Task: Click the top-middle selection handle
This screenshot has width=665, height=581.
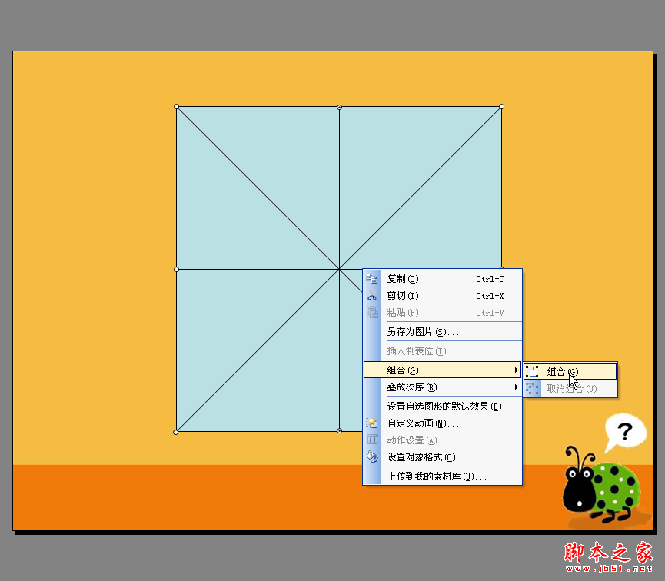Action: tap(339, 108)
